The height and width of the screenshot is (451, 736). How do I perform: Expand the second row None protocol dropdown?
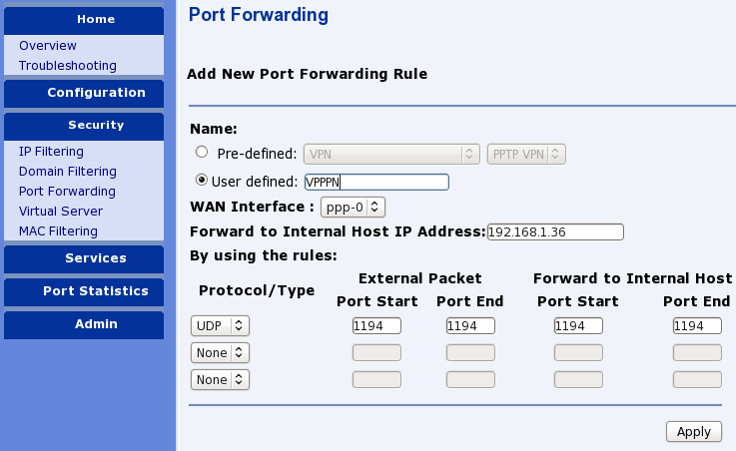(x=220, y=352)
